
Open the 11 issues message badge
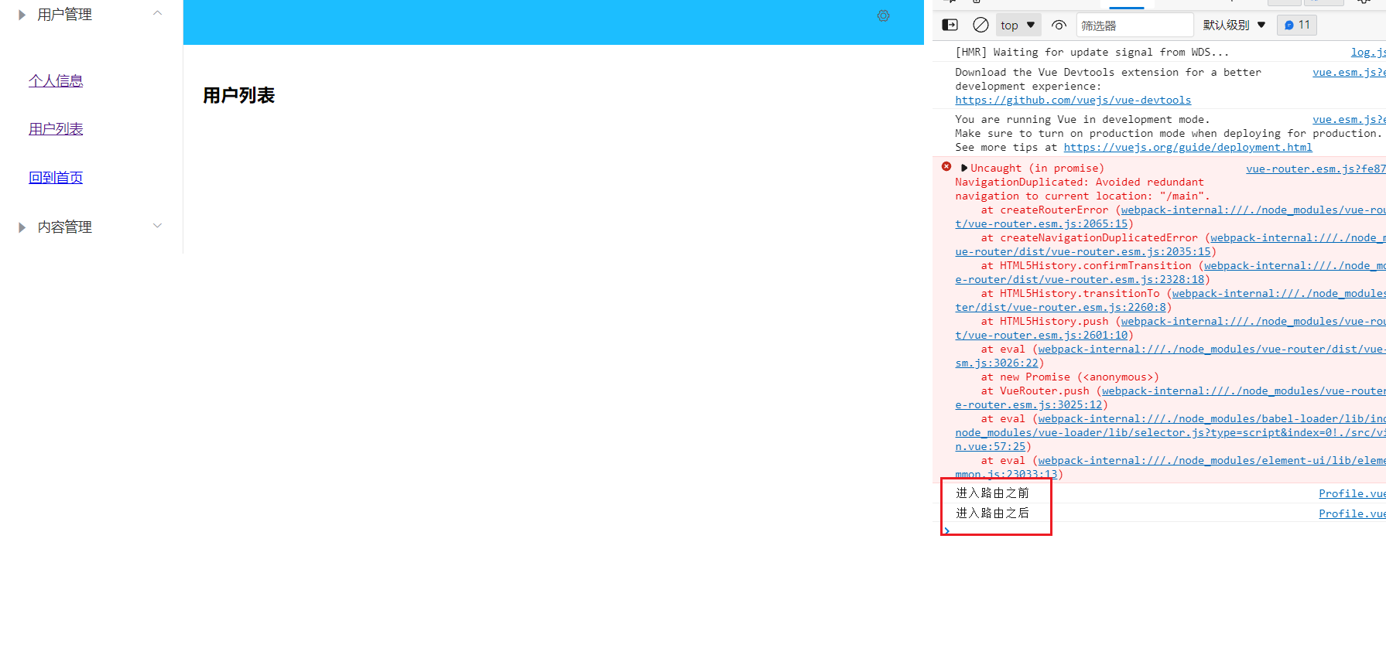point(1297,25)
